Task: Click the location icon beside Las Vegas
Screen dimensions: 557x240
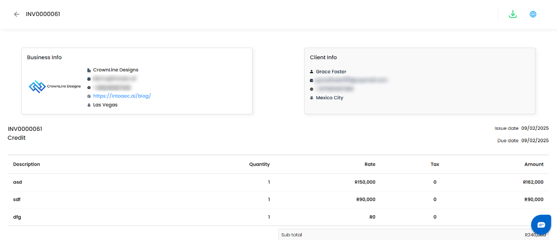Action: (x=89, y=105)
